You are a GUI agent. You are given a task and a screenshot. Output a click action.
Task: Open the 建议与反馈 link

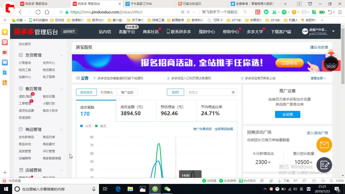click(x=319, y=47)
